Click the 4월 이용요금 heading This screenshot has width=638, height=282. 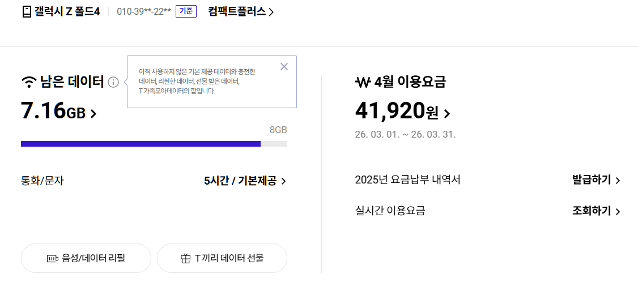click(x=410, y=83)
